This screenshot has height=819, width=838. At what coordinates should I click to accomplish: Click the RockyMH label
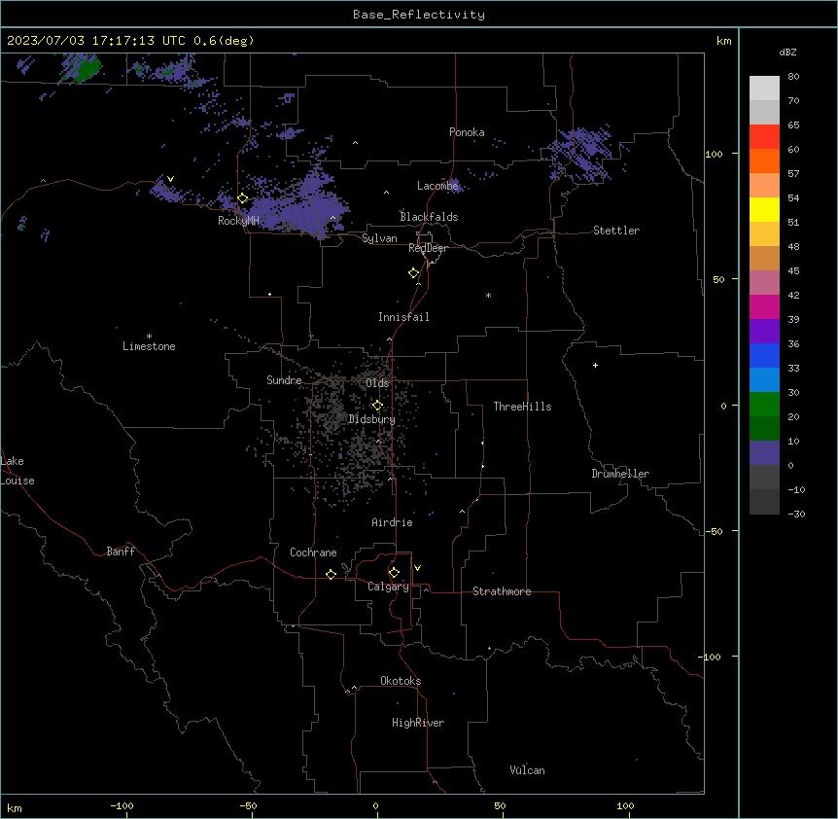(x=238, y=221)
